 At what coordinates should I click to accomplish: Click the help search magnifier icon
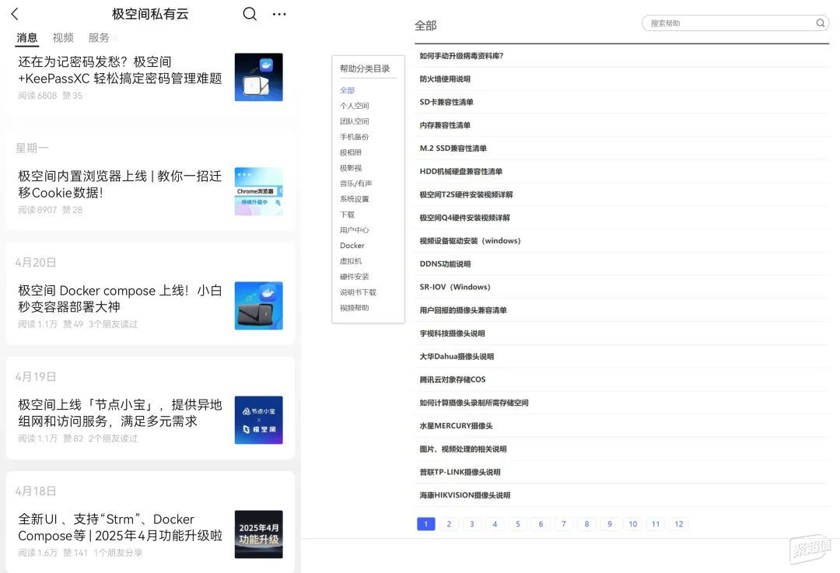tap(821, 23)
